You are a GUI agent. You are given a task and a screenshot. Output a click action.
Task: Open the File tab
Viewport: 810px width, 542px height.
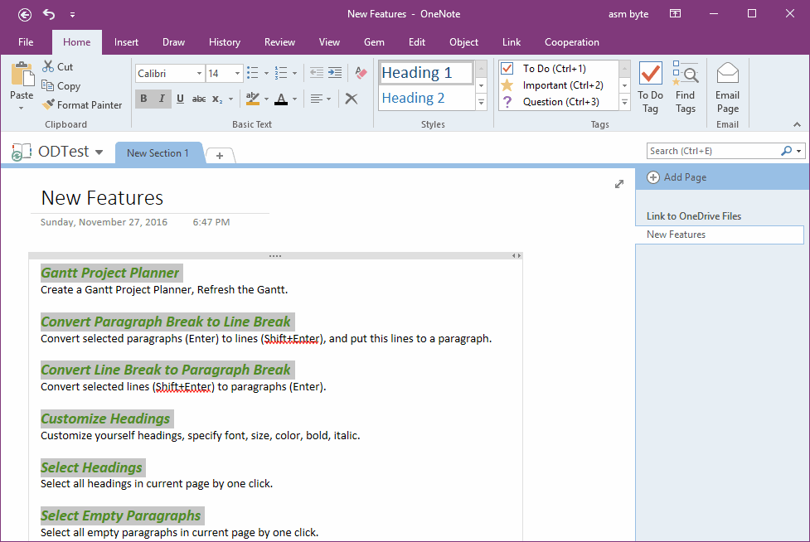click(x=26, y=42)
